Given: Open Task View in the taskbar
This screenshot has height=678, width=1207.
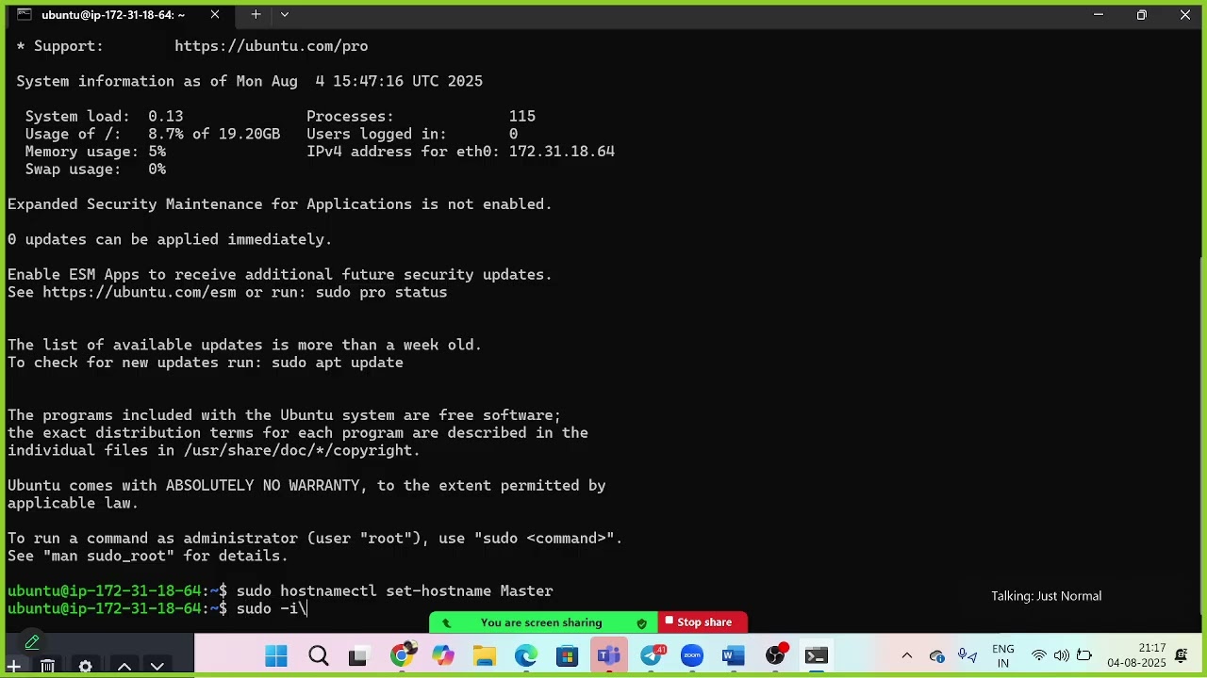Looking at the screenshot, I should [x=358, y=655].
